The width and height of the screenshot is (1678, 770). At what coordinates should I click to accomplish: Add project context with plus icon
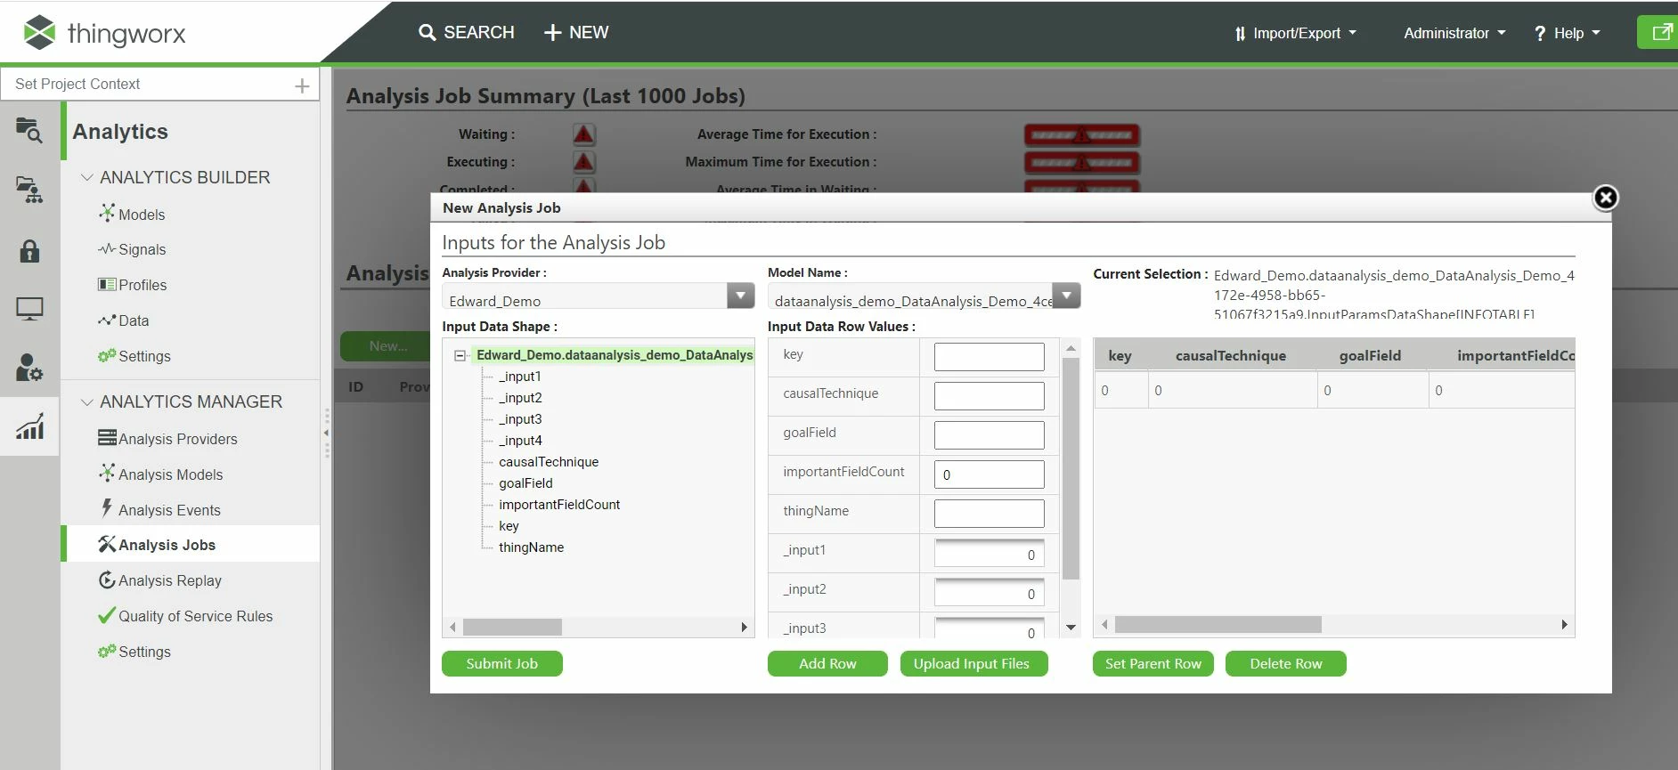tap(302, 85)
